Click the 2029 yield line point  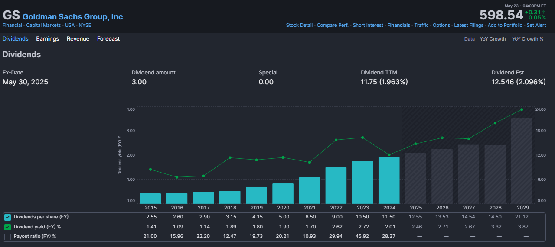[521, 109]
